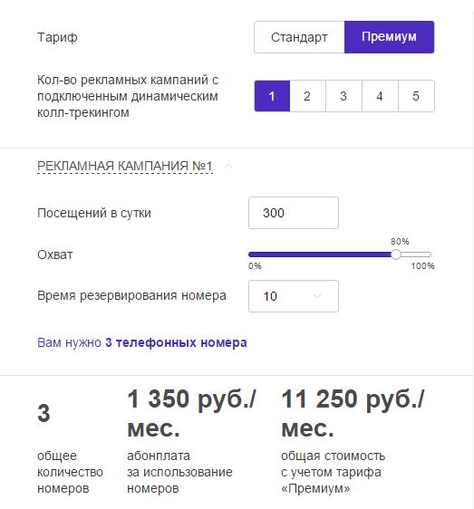Click the 0% slider label

coord(255,266)
